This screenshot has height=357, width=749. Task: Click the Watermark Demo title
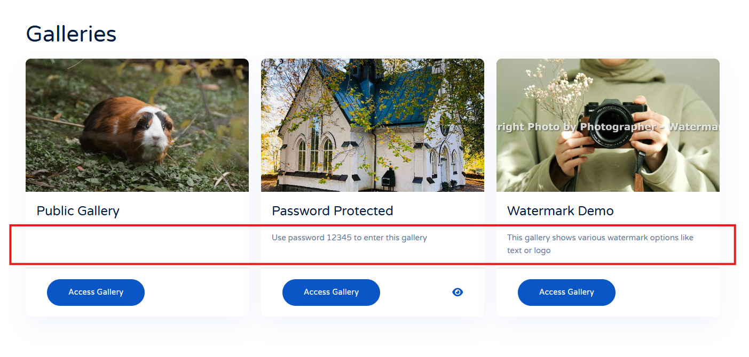point(560,211)
